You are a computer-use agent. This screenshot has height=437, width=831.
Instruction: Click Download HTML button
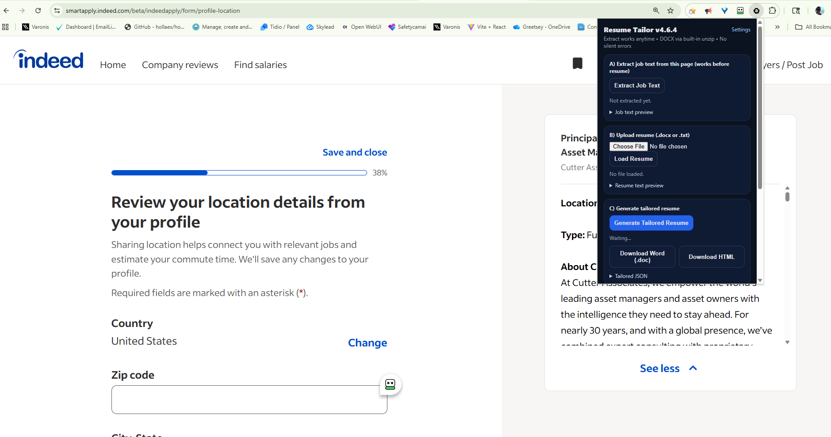[711, 257]
